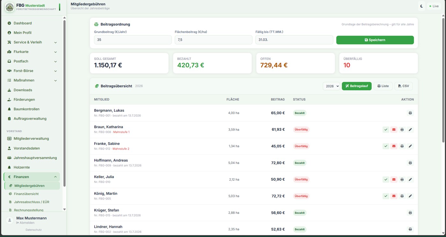The width and height of the screenshot is (446, 237).
Task: Send reminder email to Franke, Sabine
Action: pos(394,146)
